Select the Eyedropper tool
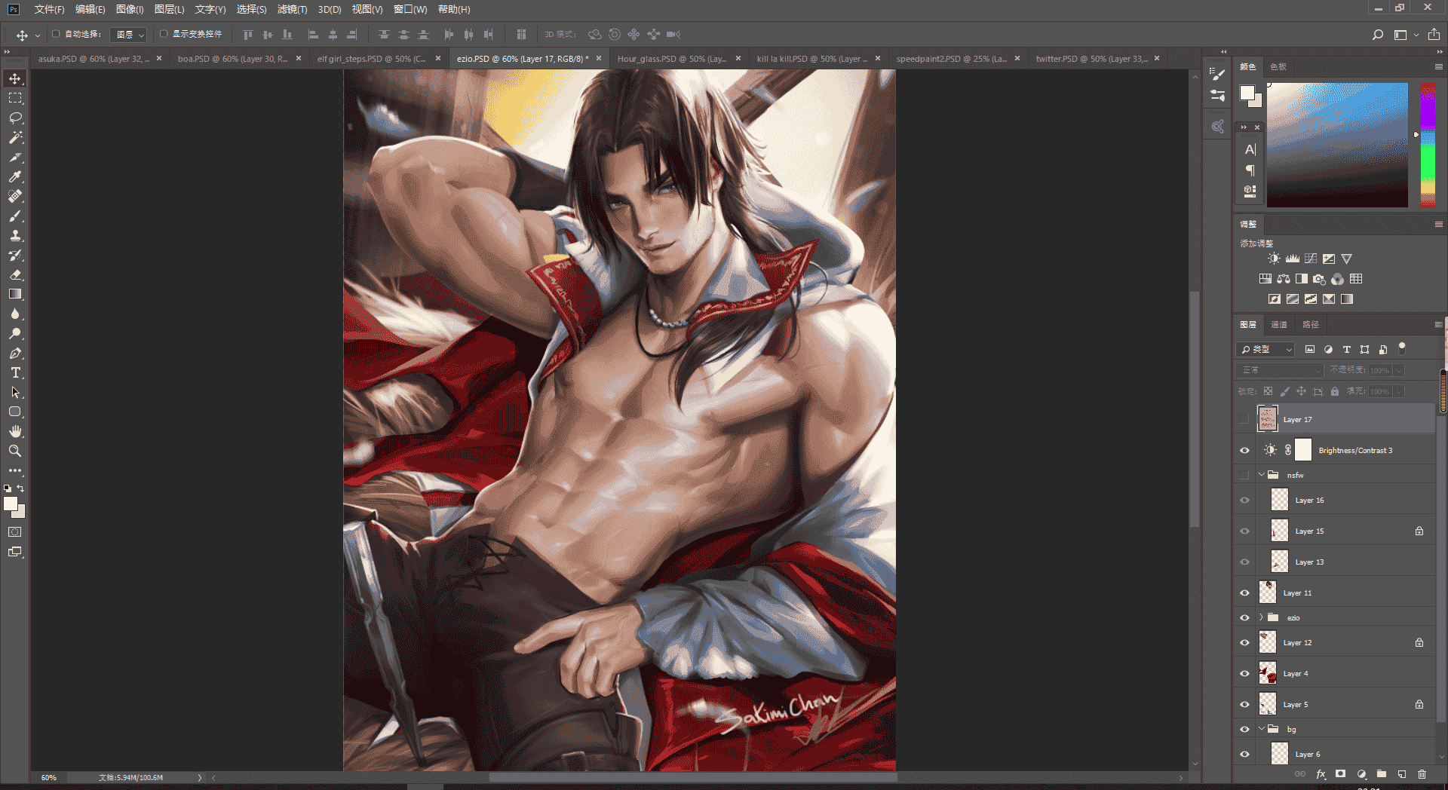Image resolution: width=1448 pixels, height=790 pixels. click(15, 177)
